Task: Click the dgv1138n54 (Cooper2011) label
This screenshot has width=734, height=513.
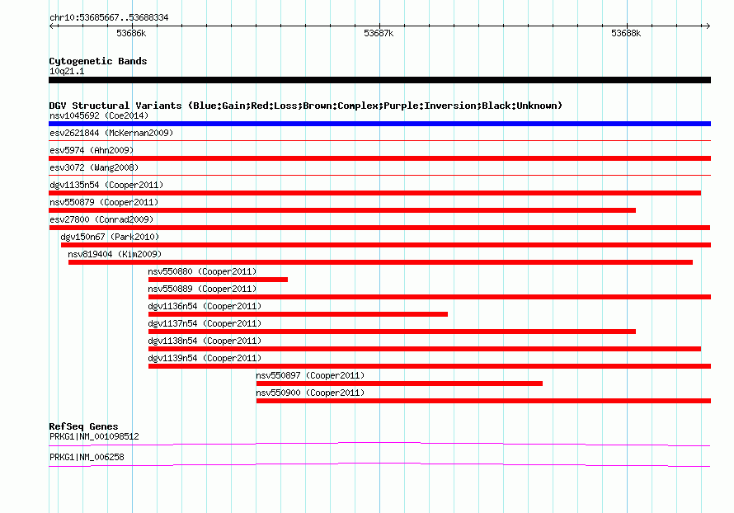Action: (205, 341)
